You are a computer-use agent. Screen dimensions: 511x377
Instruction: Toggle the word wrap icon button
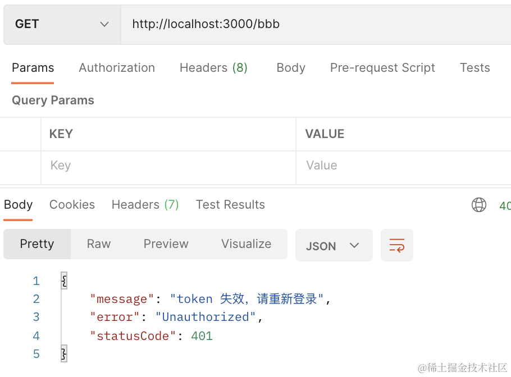(396, 245)
